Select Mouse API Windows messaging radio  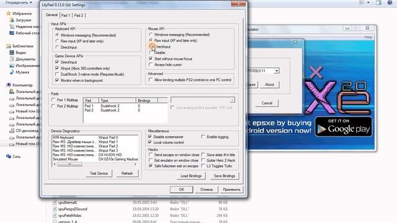[x=151, y=35]
